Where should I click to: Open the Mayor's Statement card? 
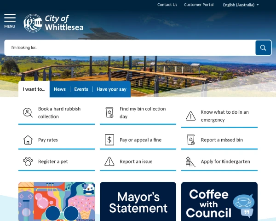[138, 202]
